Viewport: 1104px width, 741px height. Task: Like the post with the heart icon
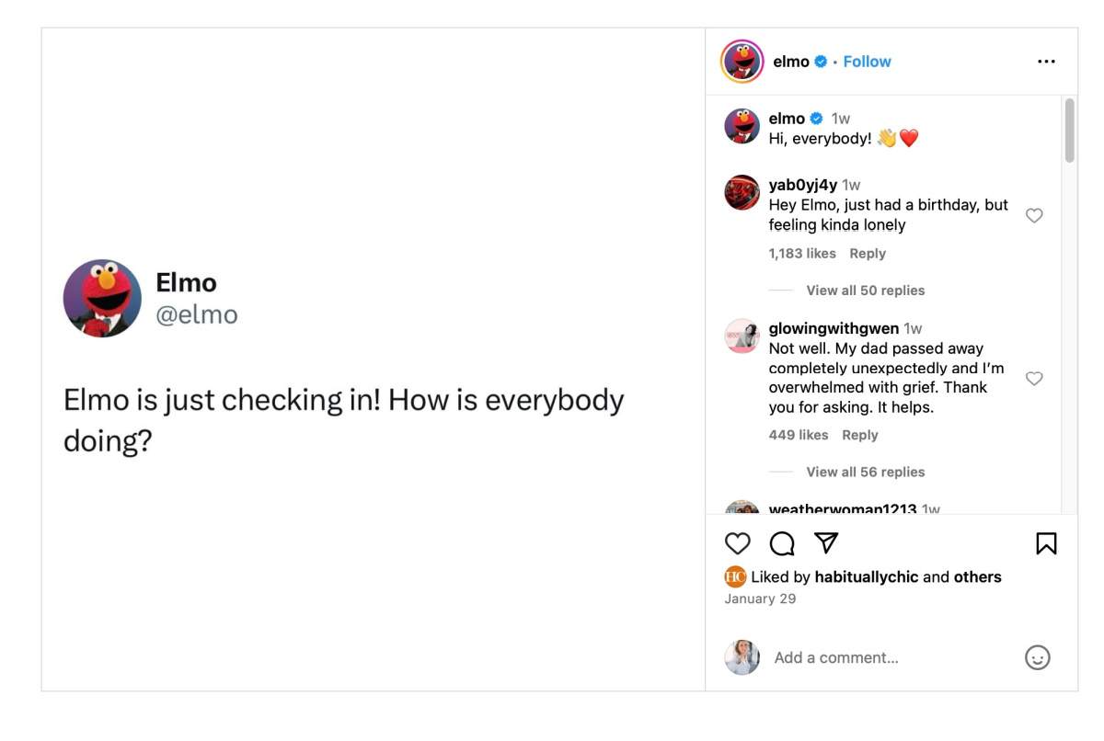(x=736, y=544)
